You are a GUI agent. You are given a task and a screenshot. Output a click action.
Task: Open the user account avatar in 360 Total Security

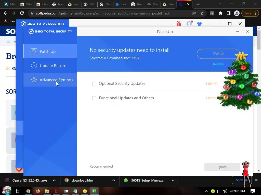[x=189, y=24]
